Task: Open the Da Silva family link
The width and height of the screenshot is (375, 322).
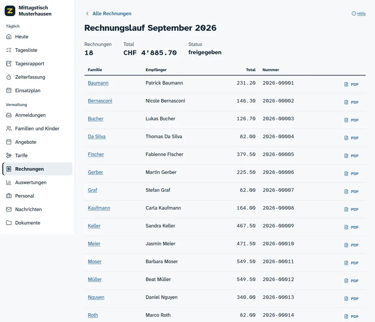Action: (97, 136)
